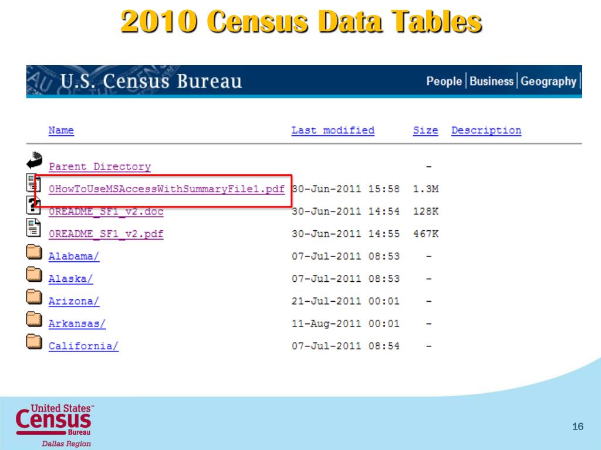This screenshot has width=601, height=450.
Task: Open the California/ directory
Action: [x=83, y=346]
